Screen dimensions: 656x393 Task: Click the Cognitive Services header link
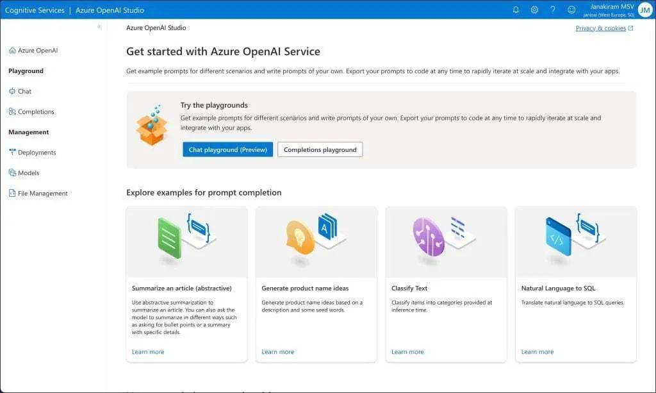tap(35, 10)
